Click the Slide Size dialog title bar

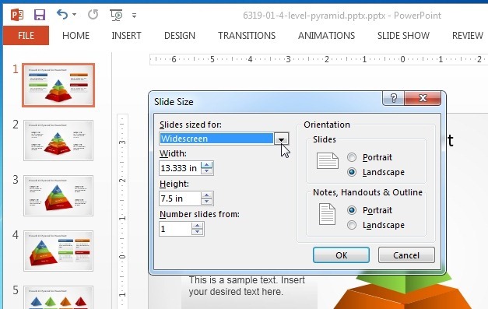click(266, 102)
